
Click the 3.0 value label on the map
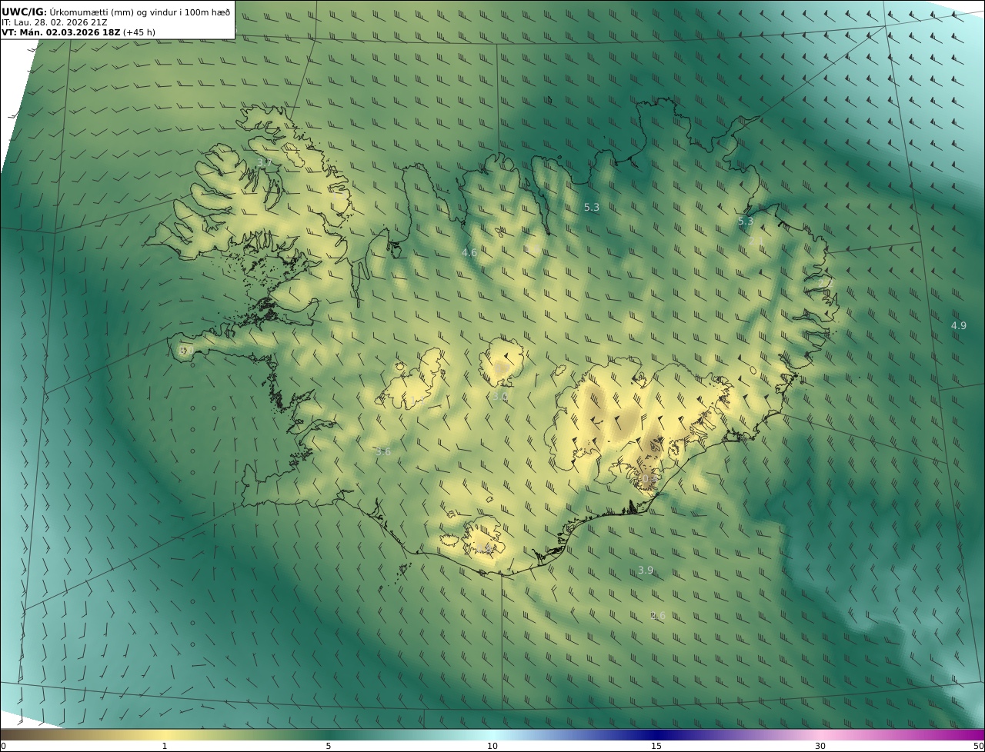click(500, 397)
